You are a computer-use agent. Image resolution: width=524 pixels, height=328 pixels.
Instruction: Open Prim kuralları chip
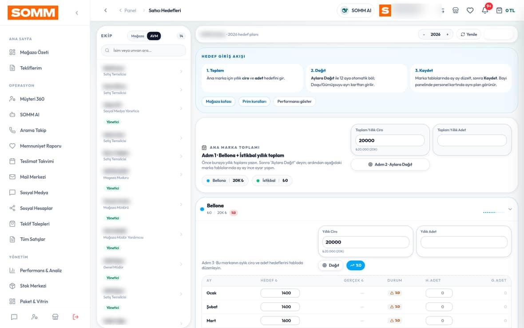pos(254,102)
